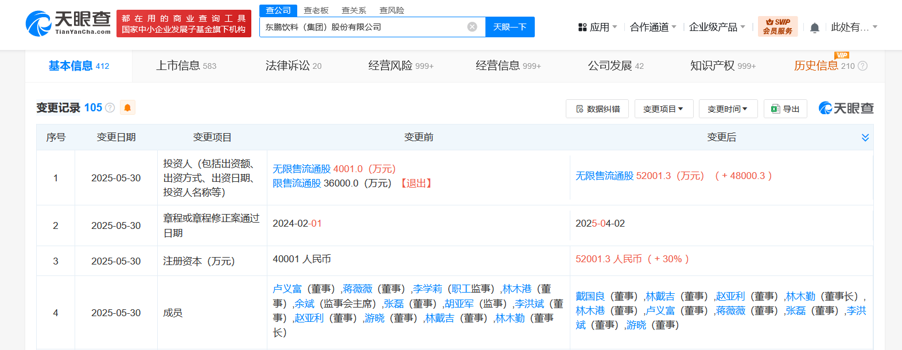
Task: Open the 上市信息 583 tab
Action: [x=186, y=66]
